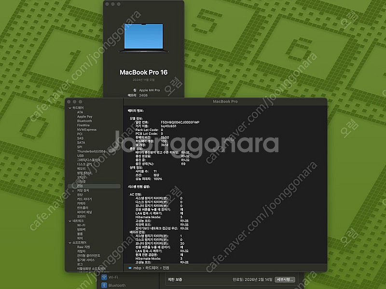Click the 배터리 정보: heading
This screenshot has width=386, height=289.
pos(136,111)
